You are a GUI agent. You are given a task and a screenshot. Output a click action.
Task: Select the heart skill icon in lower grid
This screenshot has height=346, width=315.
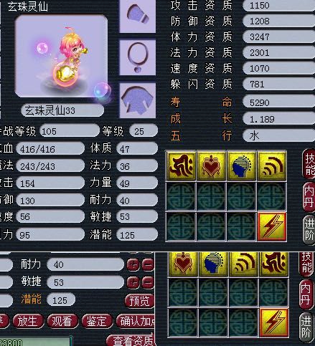[x=183, y=264]
